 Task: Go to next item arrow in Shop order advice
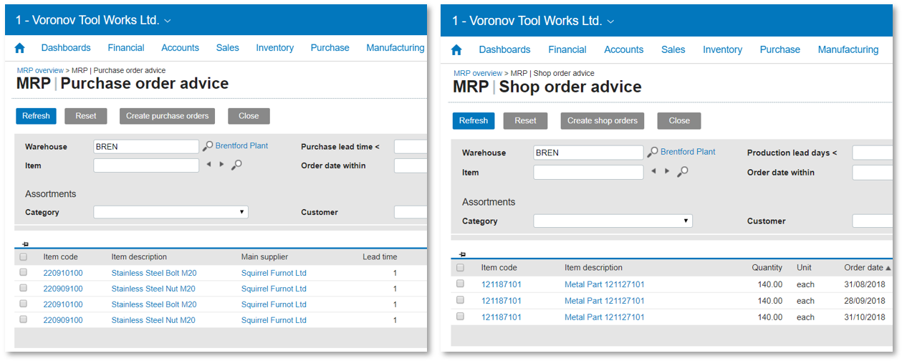[667, 171]
